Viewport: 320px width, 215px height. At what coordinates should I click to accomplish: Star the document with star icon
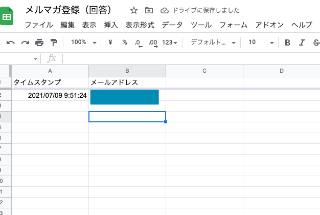pyautogui.click(x=134, y=11)
